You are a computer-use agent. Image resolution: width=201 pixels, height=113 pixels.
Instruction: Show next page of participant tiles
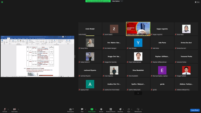(138, 93)
